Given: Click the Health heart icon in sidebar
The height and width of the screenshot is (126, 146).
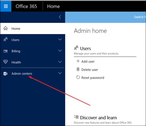Looking at the screenshot, I should click(6, 62).
